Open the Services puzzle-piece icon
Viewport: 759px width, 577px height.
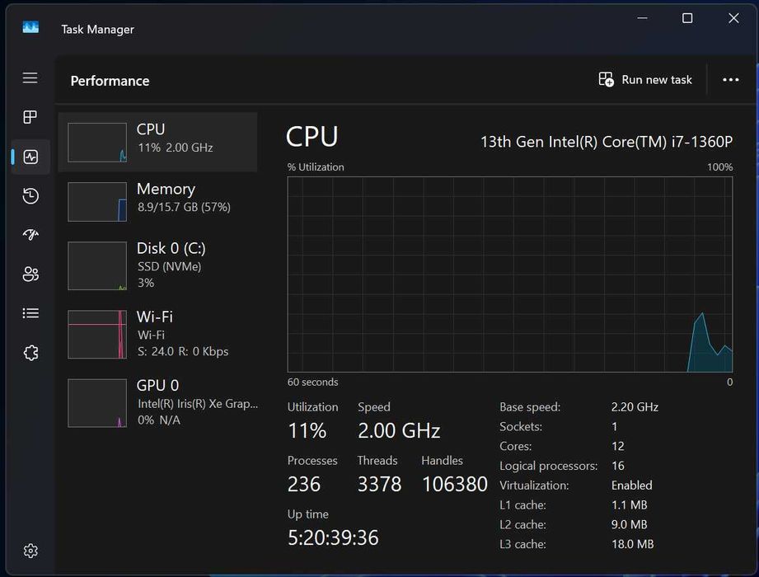point(30,353)
